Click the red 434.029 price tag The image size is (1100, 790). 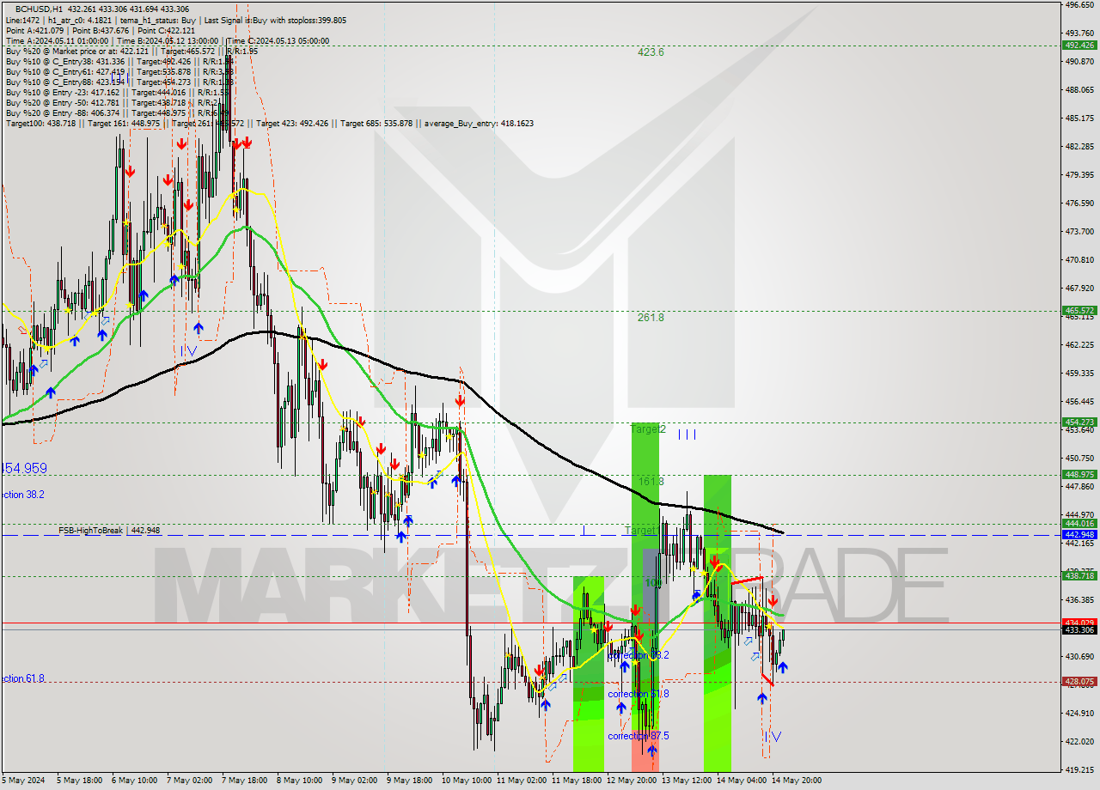click(x=1079, y=623)
